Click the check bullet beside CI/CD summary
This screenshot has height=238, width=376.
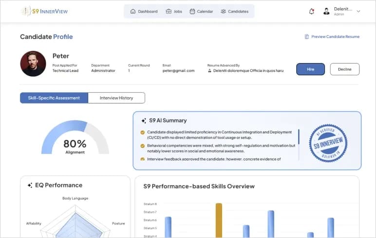[142, 132]
